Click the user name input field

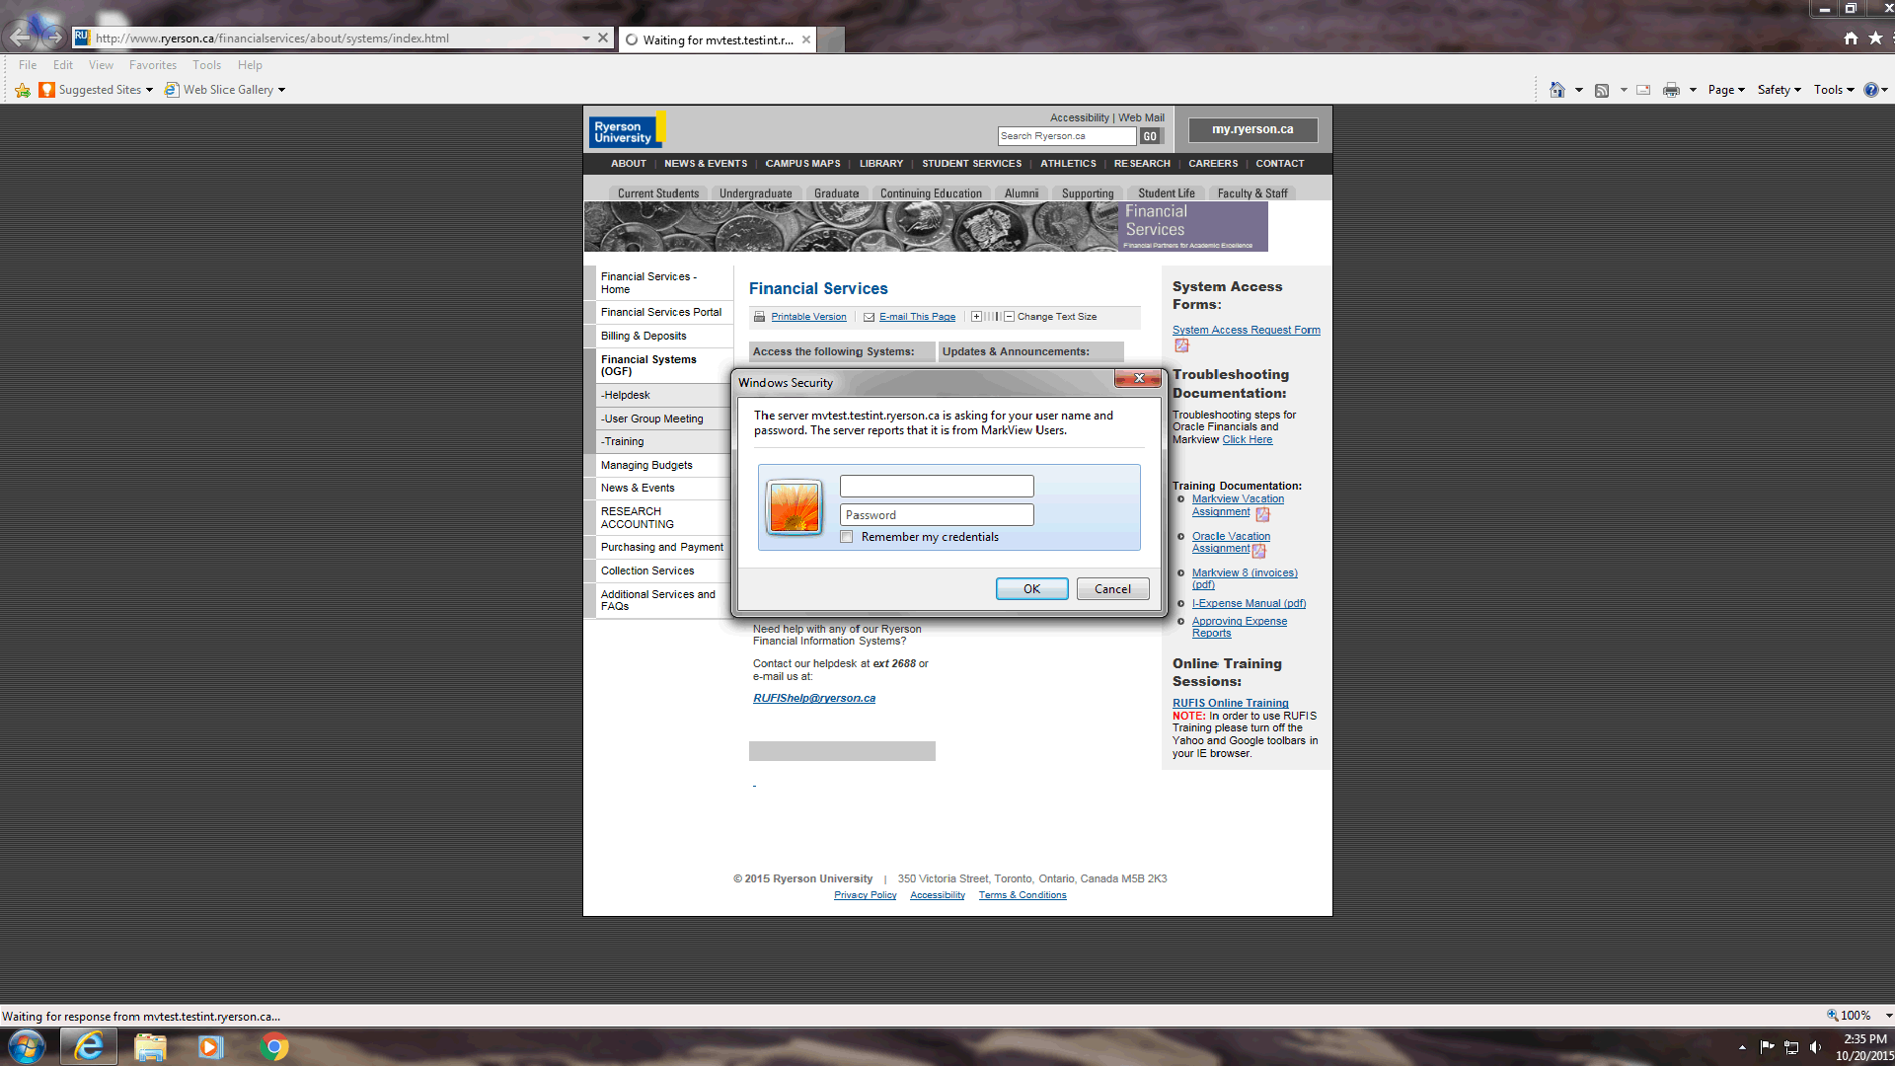click(x=936, y=486)
